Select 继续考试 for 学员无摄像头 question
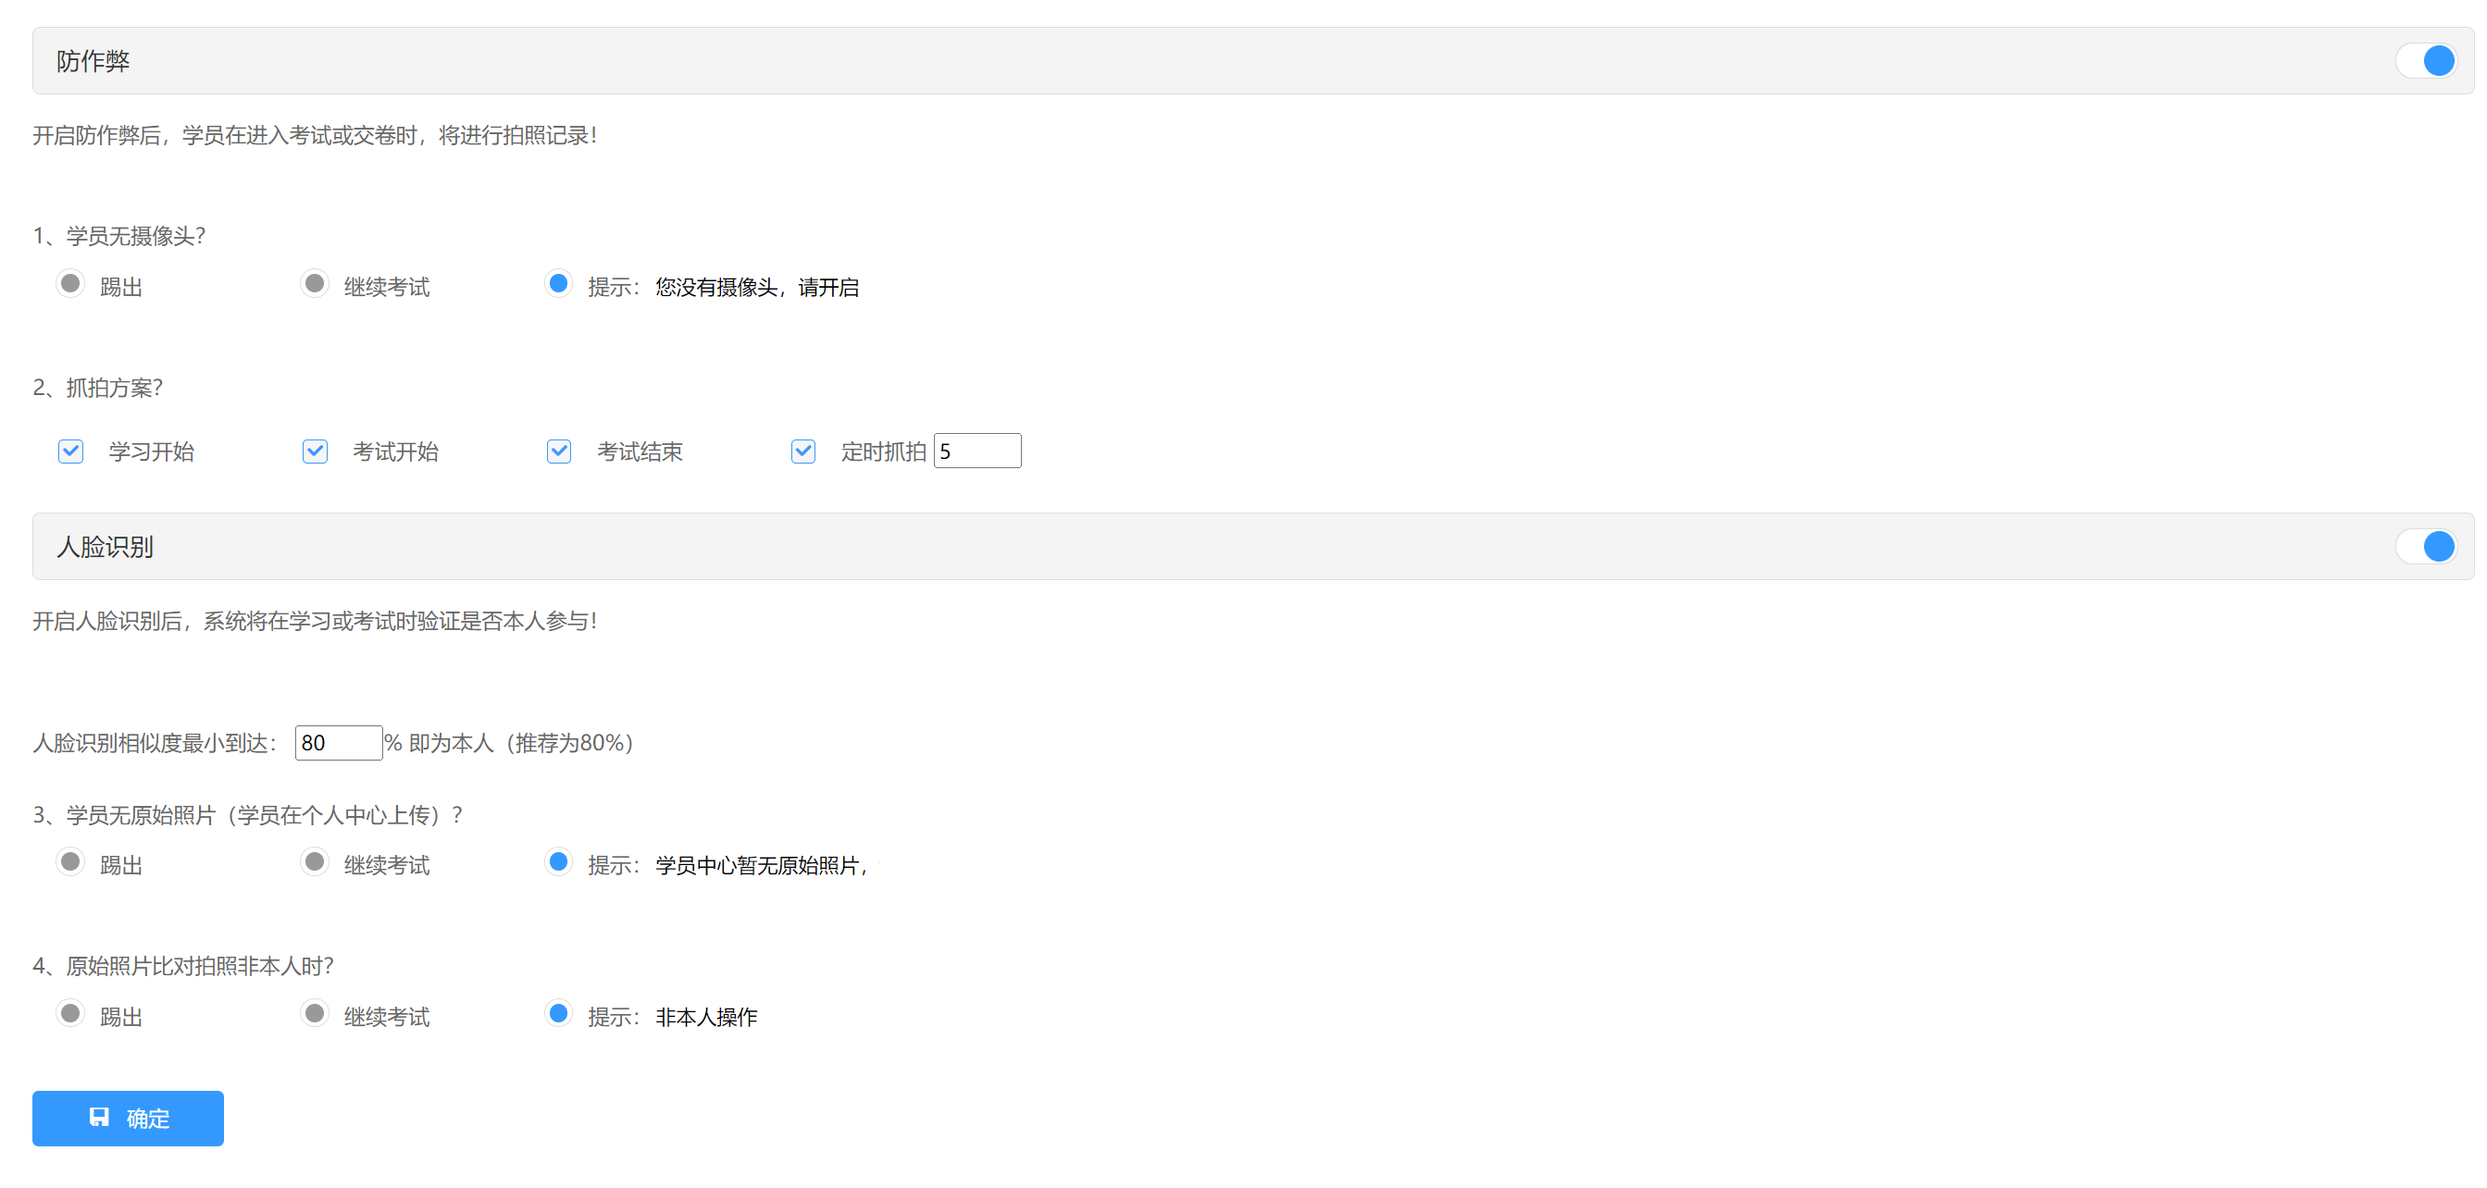The image size is (2487, 1188). (315, 284)
